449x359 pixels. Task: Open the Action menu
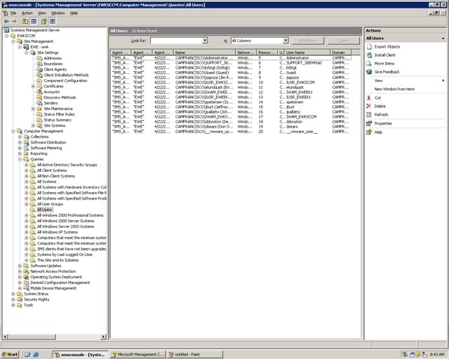pos(27,13)
